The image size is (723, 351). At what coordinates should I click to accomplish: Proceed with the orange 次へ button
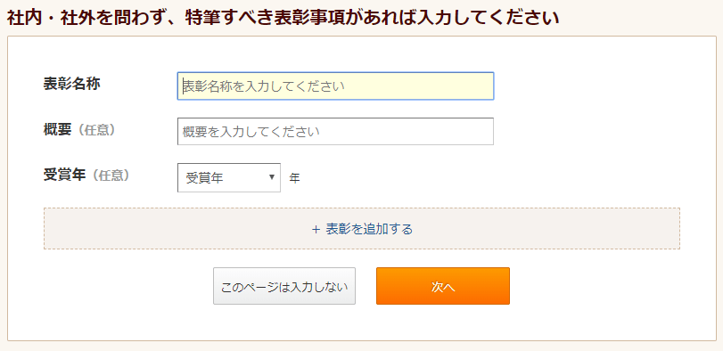coord(443,286)
